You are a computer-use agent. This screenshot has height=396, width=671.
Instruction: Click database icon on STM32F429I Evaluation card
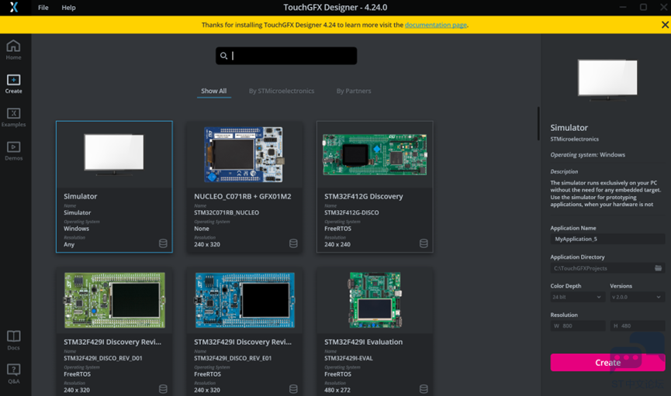click(424, 389)
